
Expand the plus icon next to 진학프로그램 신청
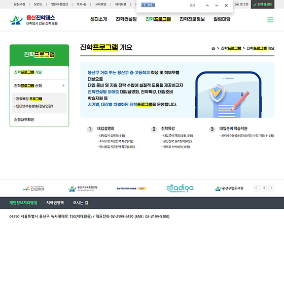[x=63, y=85]
